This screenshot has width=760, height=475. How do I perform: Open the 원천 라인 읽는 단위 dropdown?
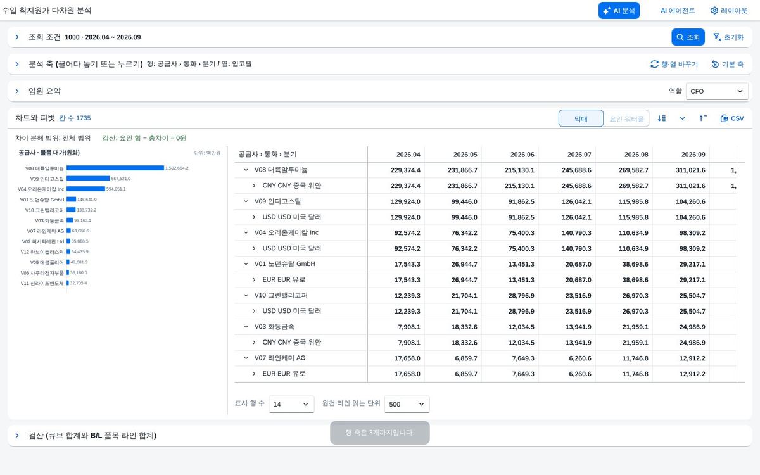(407, 404)
